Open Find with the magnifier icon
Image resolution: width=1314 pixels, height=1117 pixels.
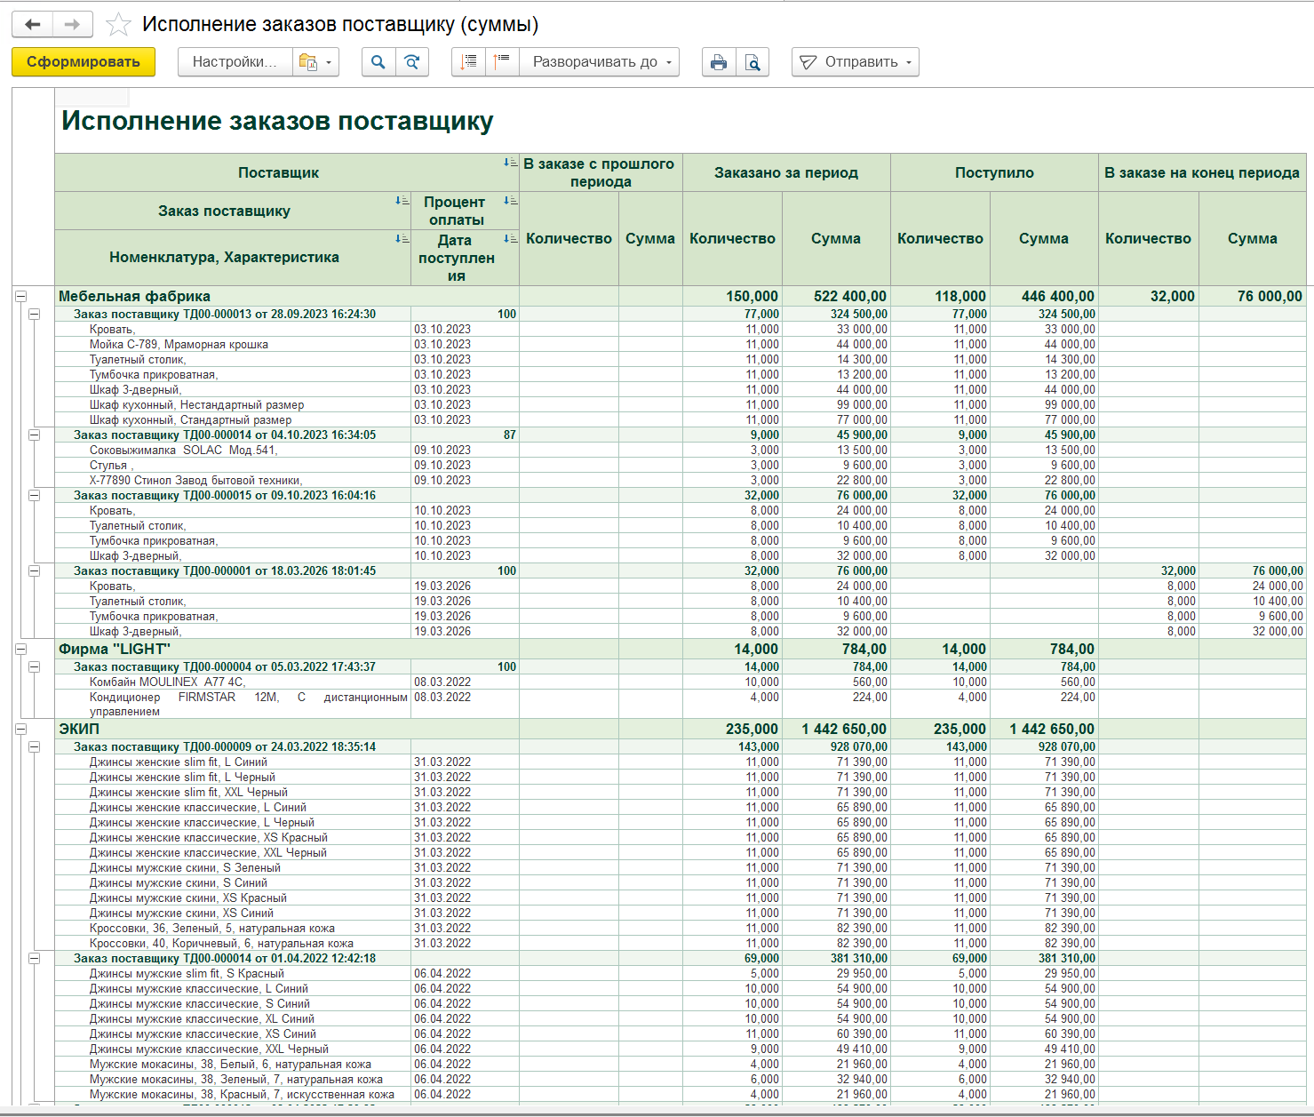(378, 62)
